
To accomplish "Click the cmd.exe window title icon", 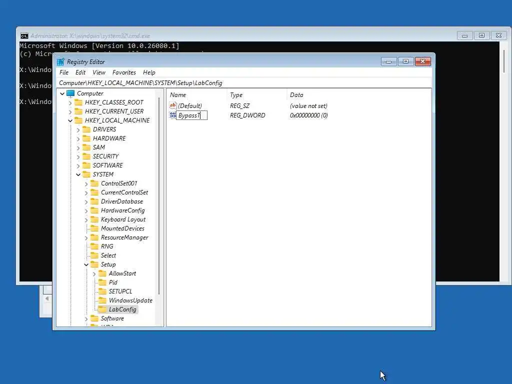I will (x=24, y=36).
